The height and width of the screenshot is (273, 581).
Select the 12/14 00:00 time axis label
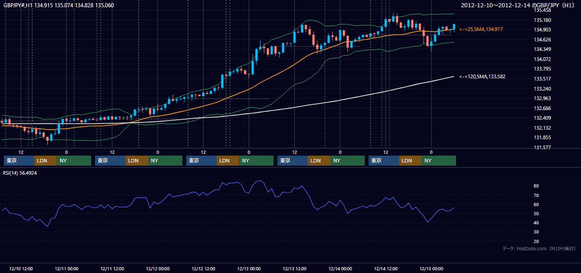(x=340, y=268)
